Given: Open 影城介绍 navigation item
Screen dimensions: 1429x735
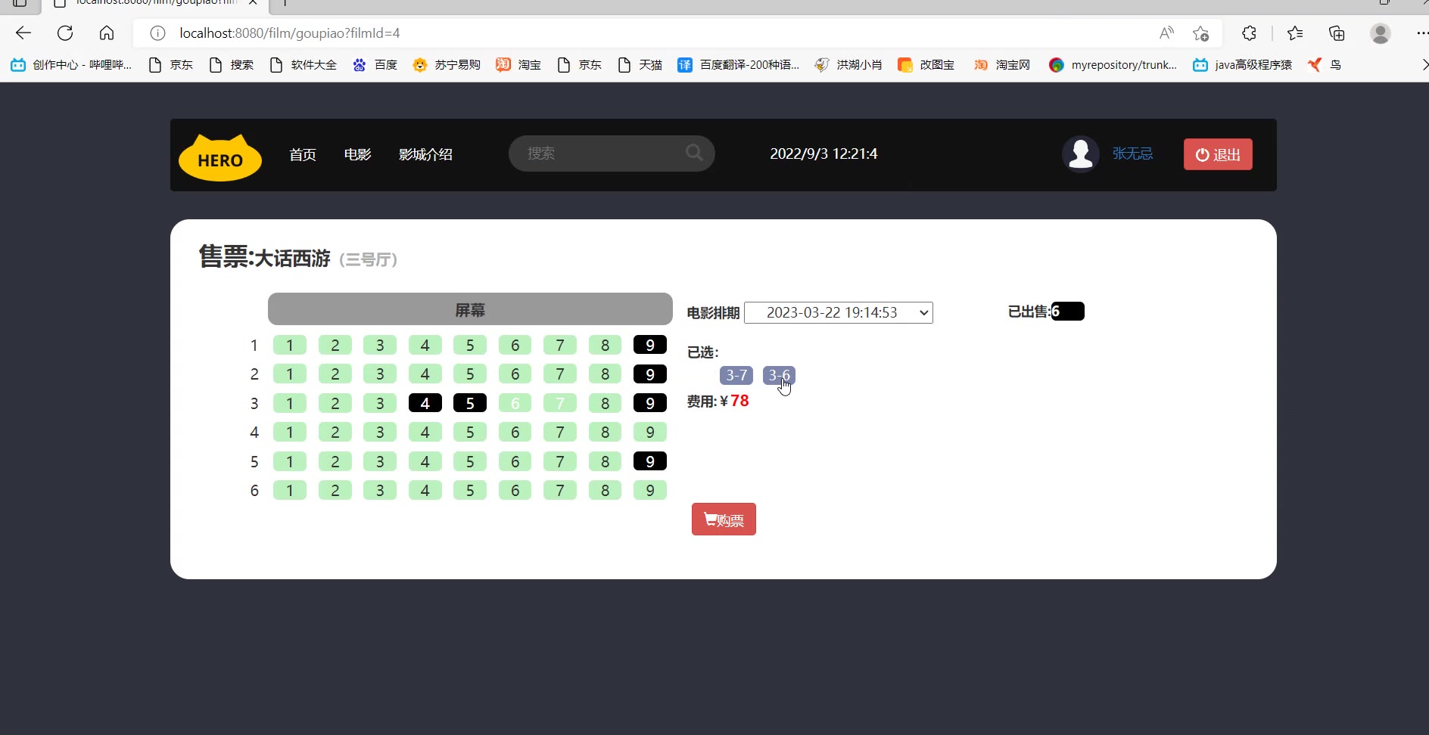Looking at the screenshot, I should (425, 154).
